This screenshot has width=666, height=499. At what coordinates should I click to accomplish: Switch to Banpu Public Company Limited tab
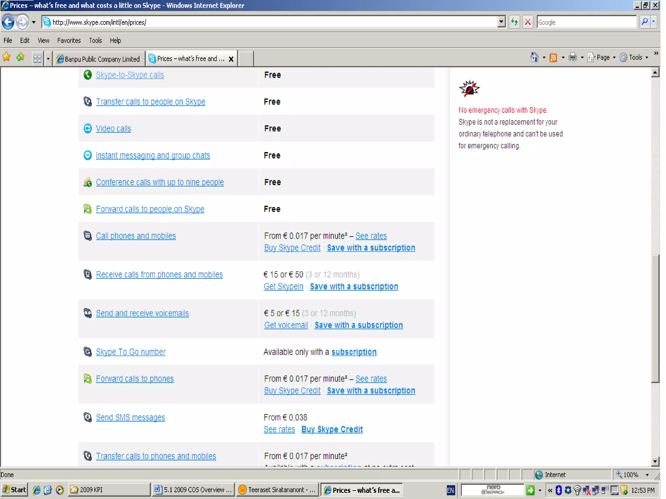click(x=99, y=59)
